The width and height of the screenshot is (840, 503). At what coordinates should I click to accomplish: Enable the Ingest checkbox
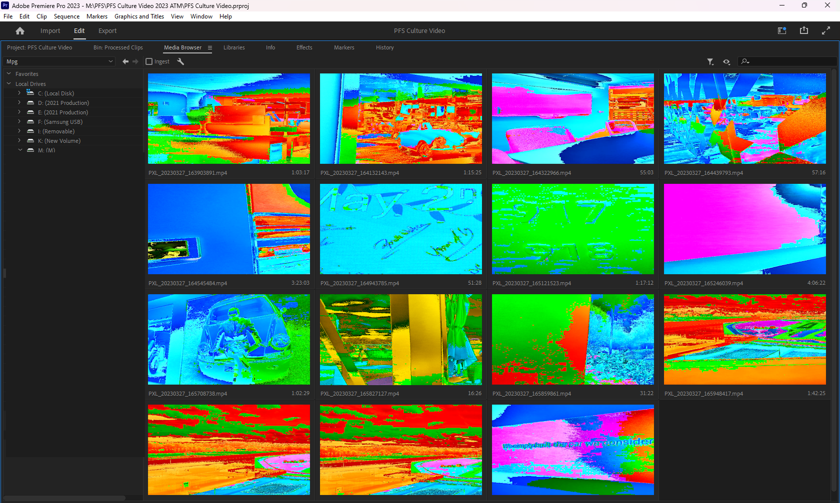(149, 61)
